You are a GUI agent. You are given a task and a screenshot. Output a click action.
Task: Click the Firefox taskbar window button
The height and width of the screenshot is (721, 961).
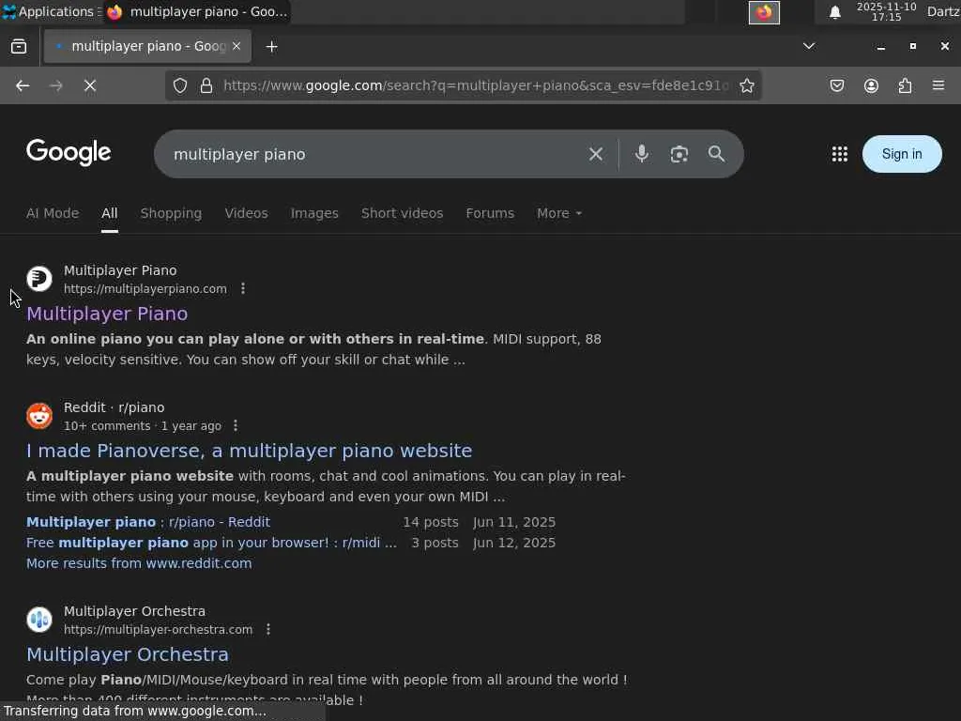(764, 12)
